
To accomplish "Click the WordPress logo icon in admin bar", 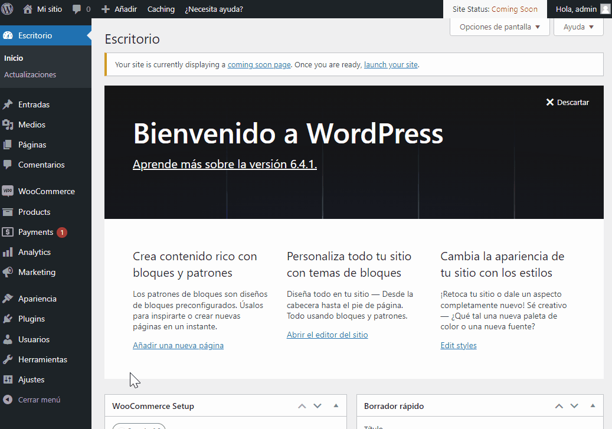I will (8, 9).
